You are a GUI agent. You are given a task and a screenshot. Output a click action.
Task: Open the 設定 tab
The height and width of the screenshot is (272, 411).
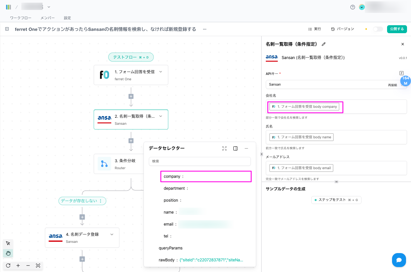(x=67, y=18)
